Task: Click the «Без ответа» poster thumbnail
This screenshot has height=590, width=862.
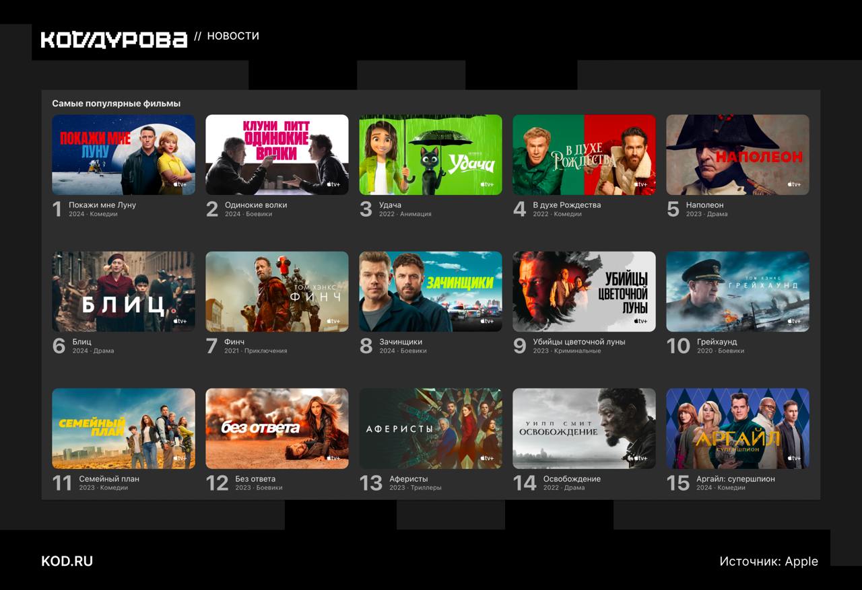Action: coord(277,428)
